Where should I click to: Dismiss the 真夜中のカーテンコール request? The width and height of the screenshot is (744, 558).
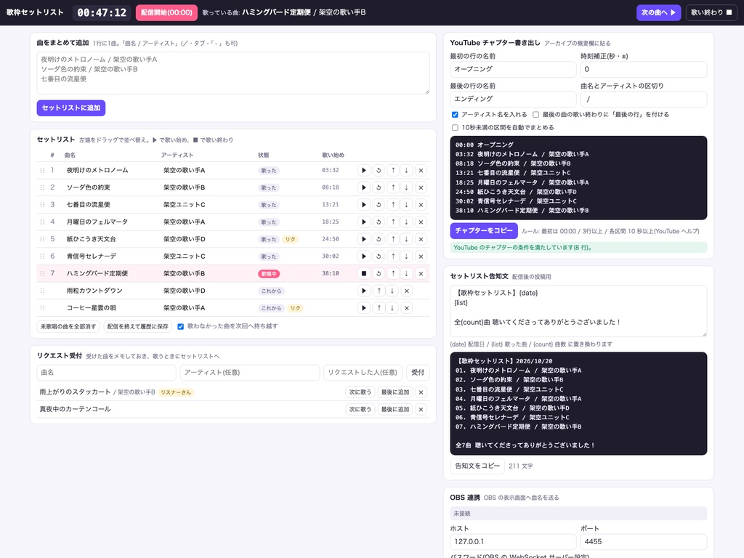point(421,410)
